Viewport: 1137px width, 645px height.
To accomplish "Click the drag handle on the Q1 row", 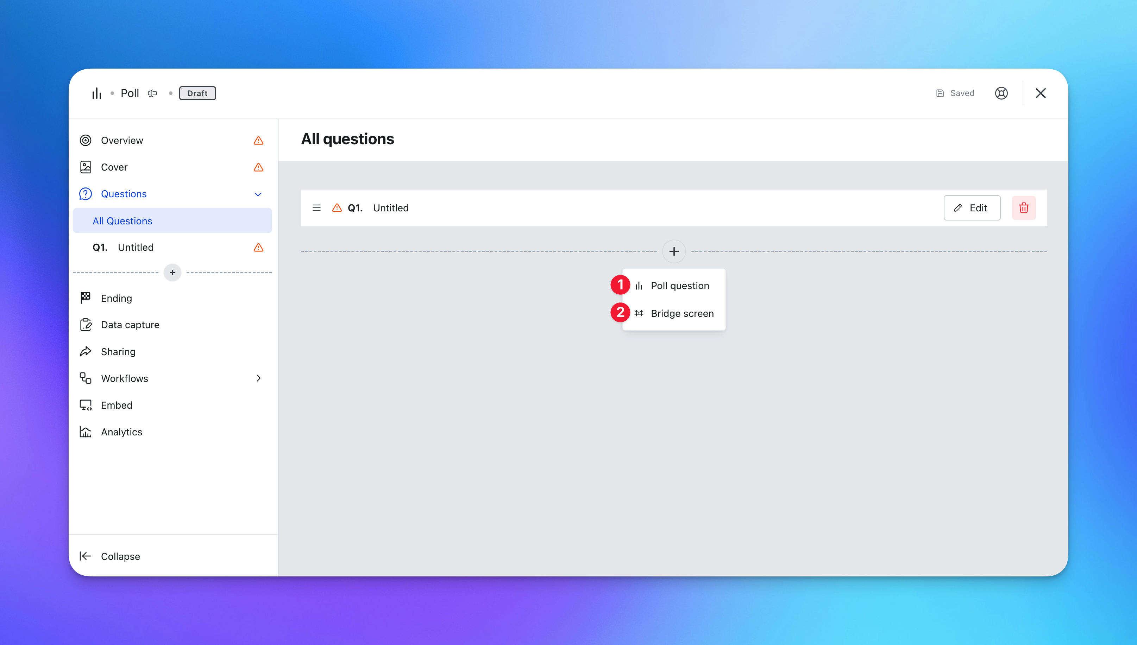I will pyautogui.click(x=316, y=208).
